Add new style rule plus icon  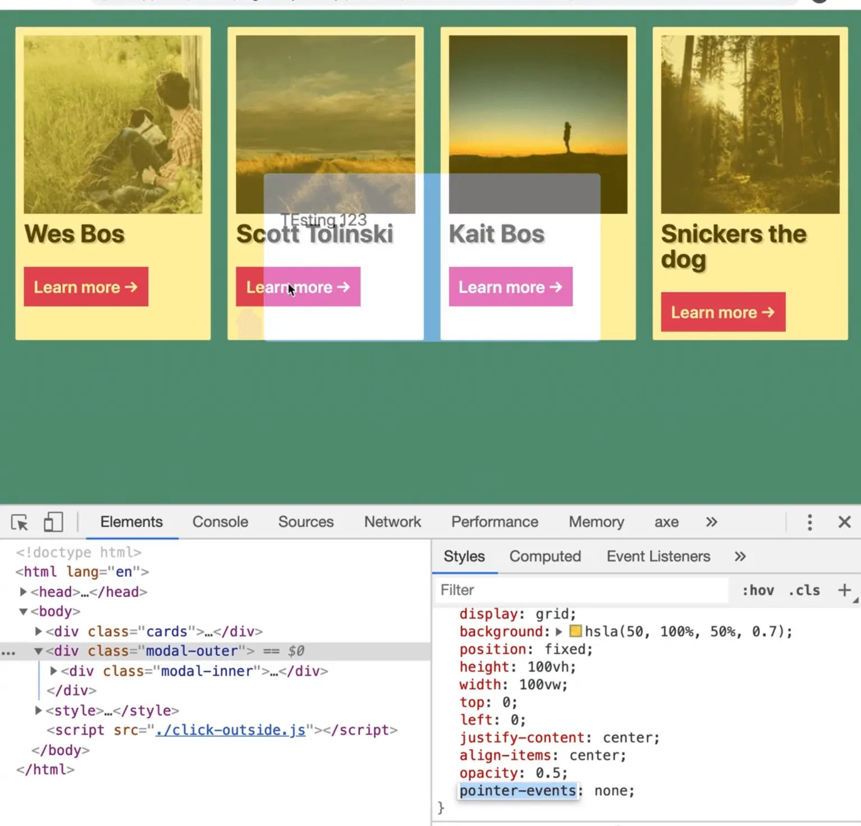pos(844,590)
